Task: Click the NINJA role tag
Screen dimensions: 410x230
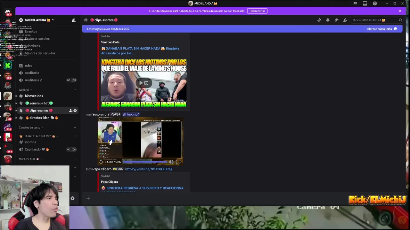Action: (x=115, y=114)
